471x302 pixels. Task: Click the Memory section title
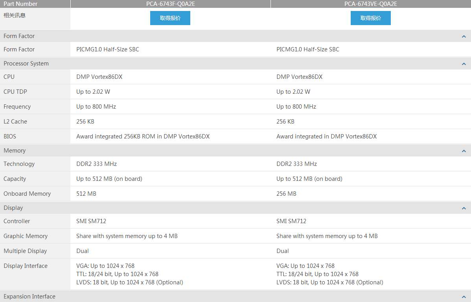point(15,150)
